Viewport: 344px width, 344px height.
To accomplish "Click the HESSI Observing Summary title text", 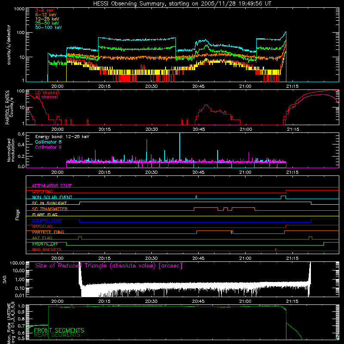I will pos(182,4).
